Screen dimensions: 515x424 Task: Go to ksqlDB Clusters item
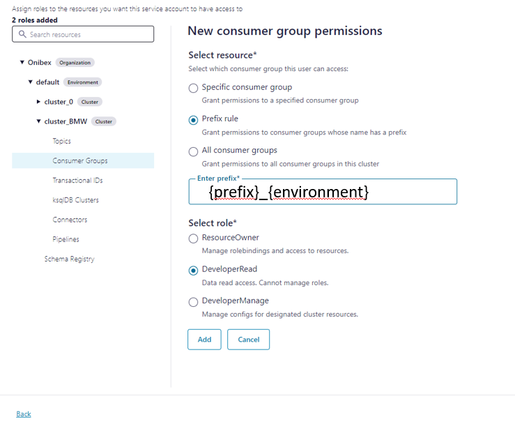point(75,200)
